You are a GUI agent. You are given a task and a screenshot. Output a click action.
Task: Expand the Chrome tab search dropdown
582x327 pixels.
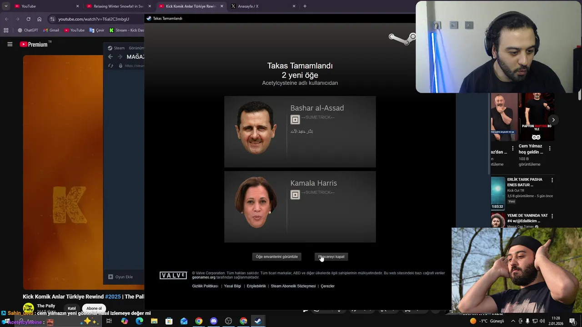pos(6,6)
